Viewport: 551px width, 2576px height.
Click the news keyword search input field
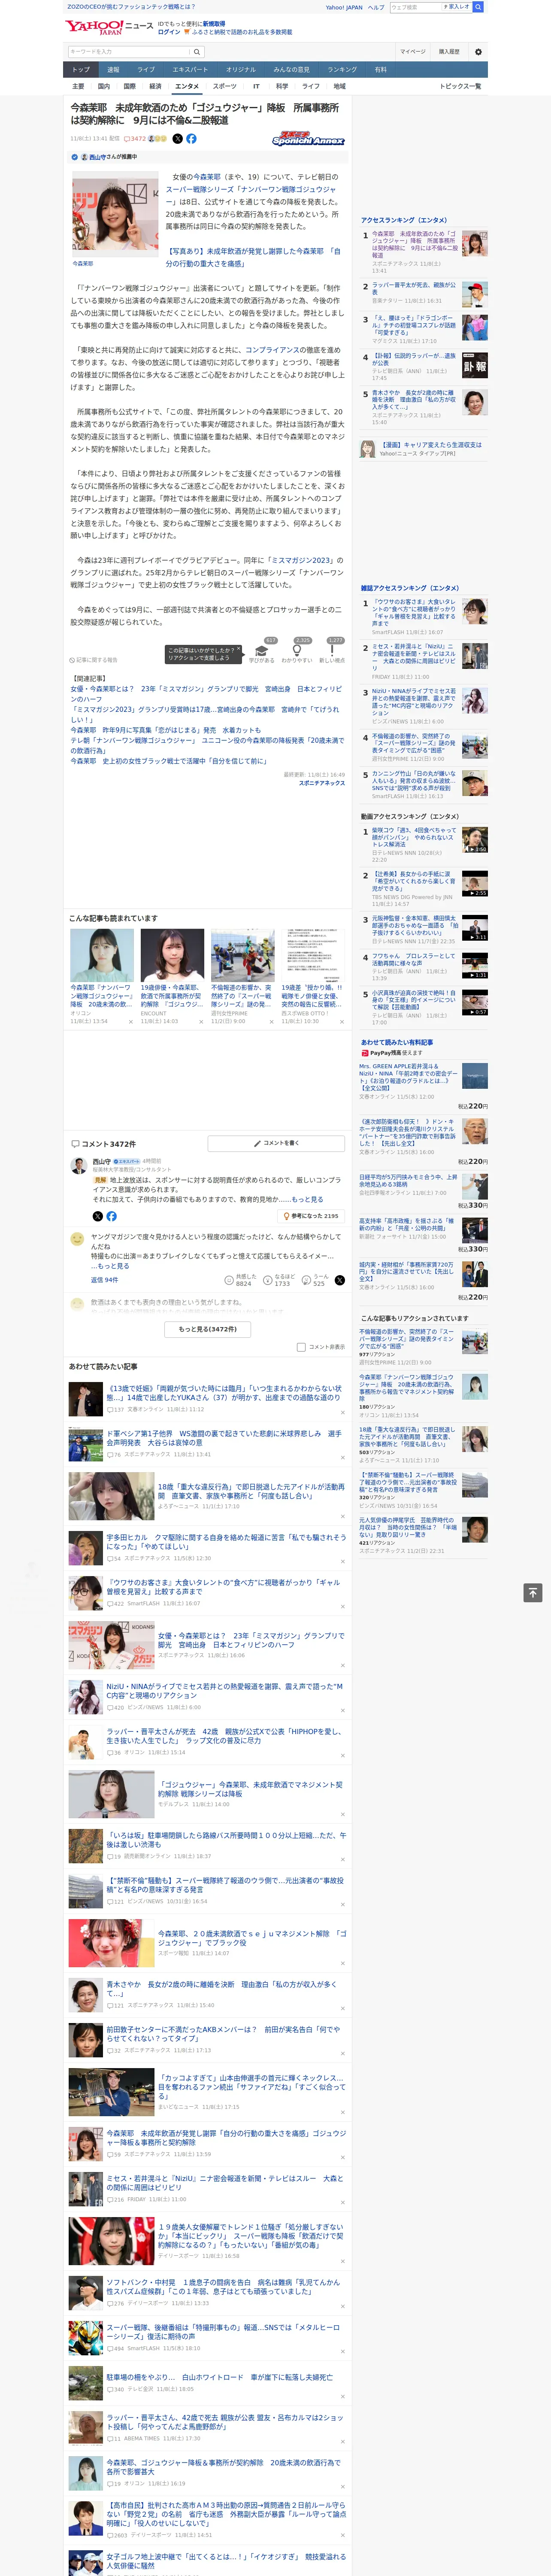point(129,52)
